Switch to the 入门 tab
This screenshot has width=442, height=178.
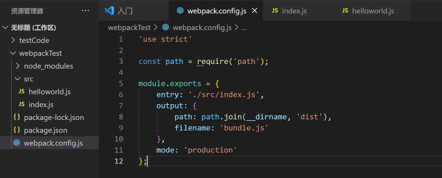[x=134, y=11]
